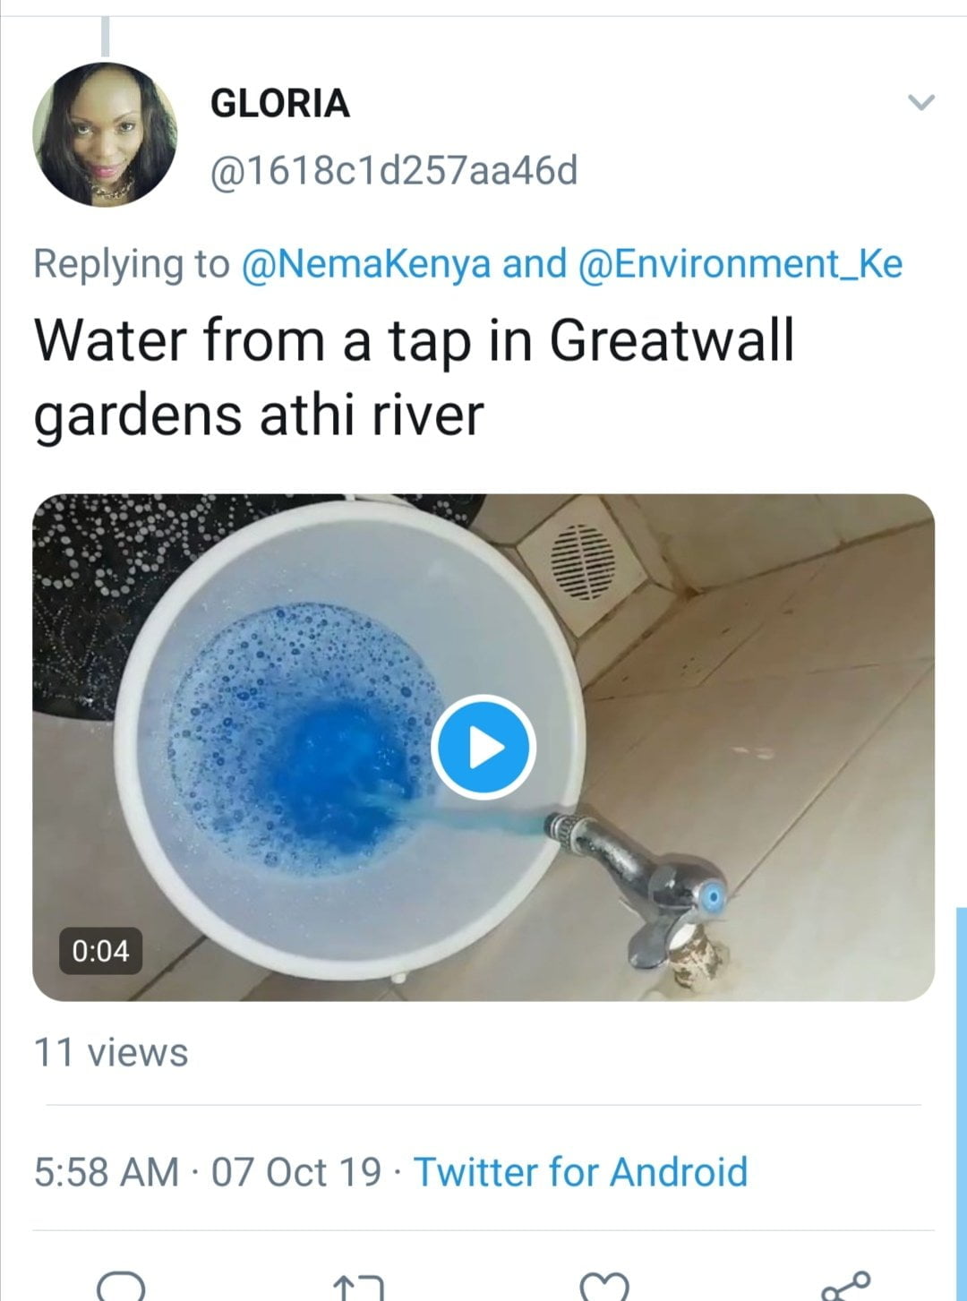
Task: Tap the GLORIA display name
Action: click(279, 104)
